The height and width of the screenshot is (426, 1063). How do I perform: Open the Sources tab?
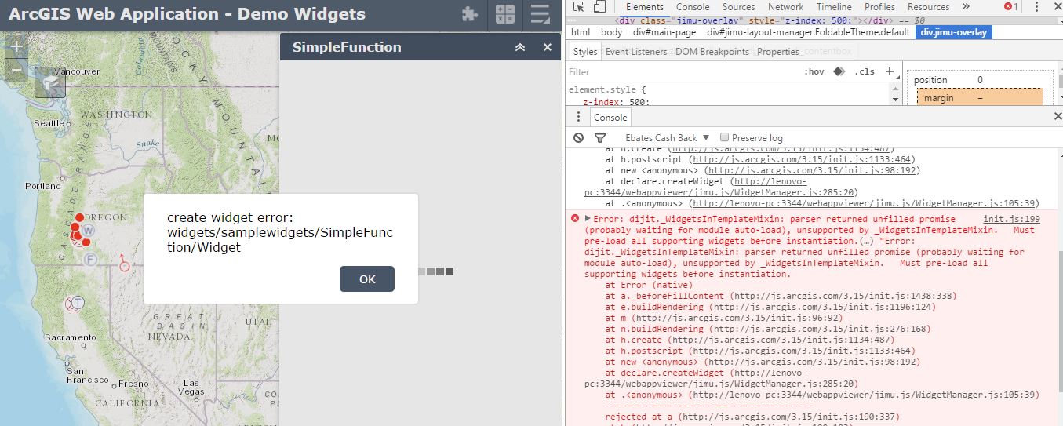pyautogui.click(x=738, y=6)
